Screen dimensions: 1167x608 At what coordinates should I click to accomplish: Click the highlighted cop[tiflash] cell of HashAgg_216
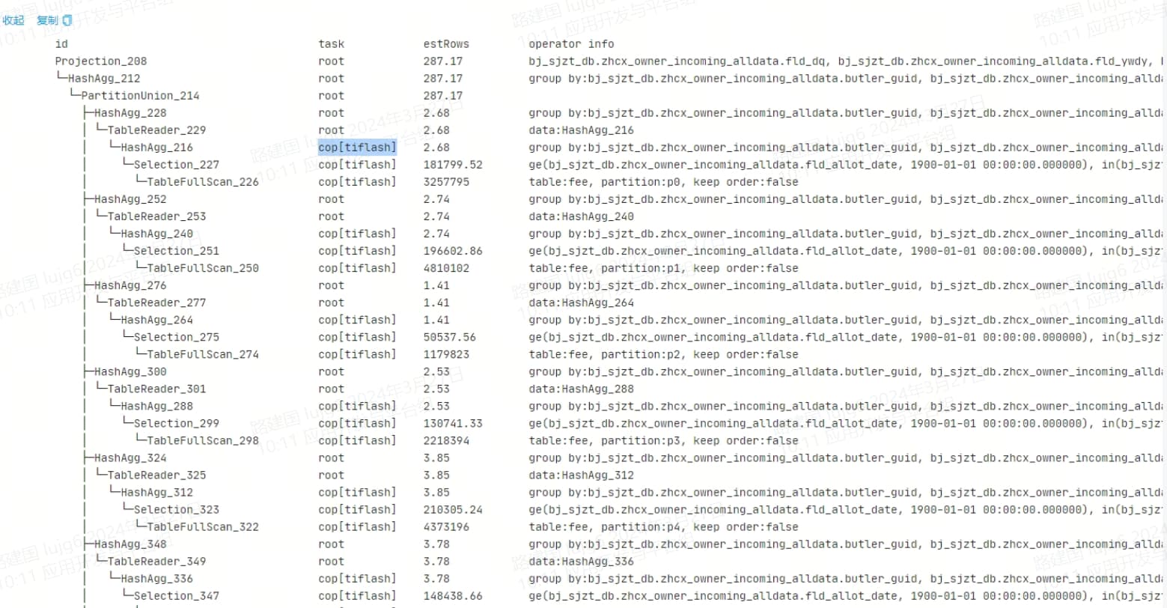click(357, 148)
